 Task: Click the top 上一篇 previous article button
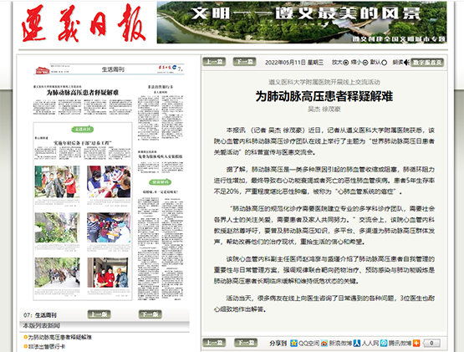(x=214, y=62)
